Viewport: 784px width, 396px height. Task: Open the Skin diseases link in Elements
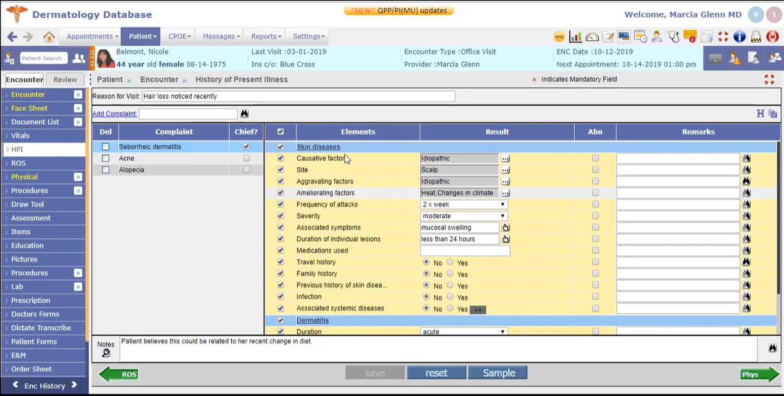tap(318, 146)
